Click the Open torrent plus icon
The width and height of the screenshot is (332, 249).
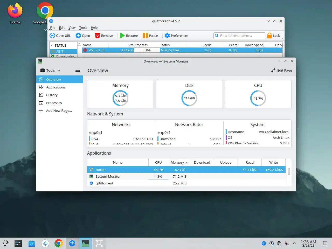click(78, 36)
